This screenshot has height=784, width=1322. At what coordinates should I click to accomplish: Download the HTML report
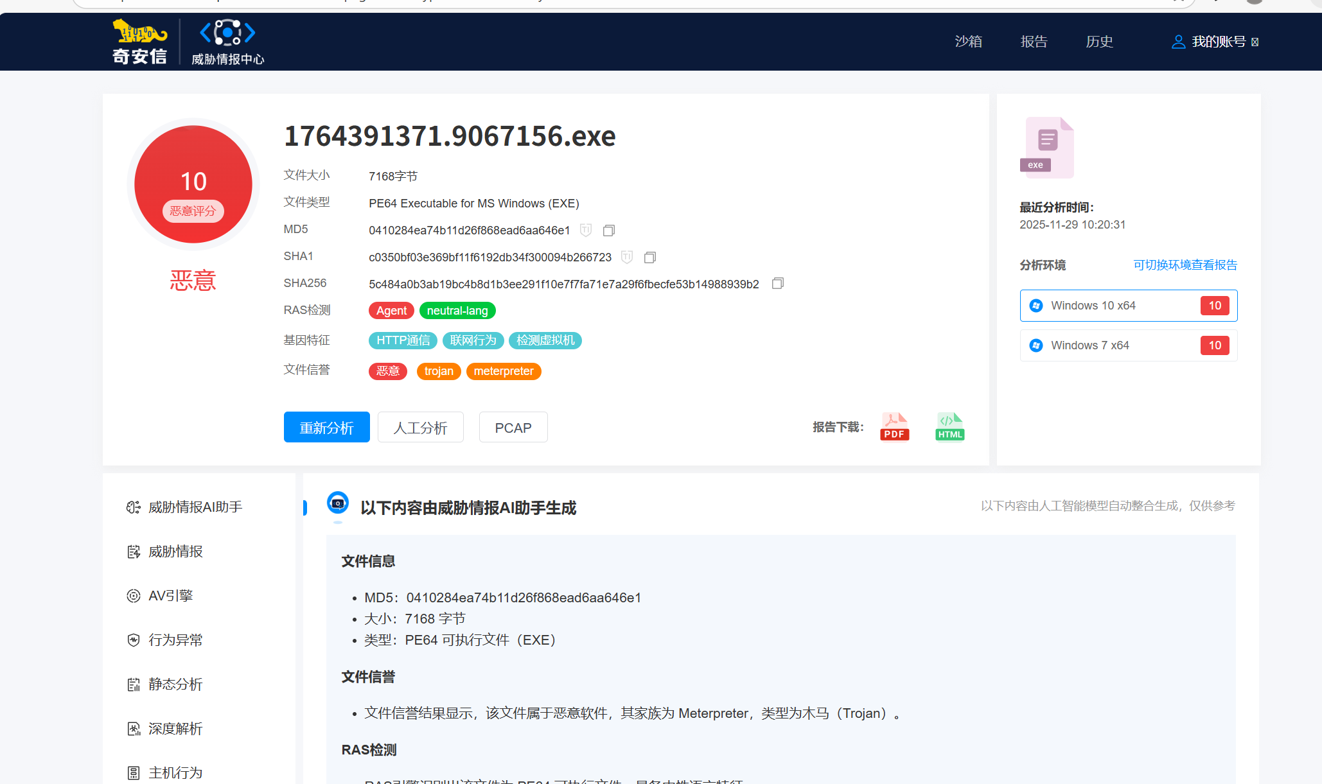coord(949,427)
